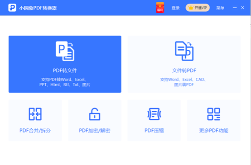
Task: Click the PDF转文件 document icon
Action: click(x=65, y=51)
